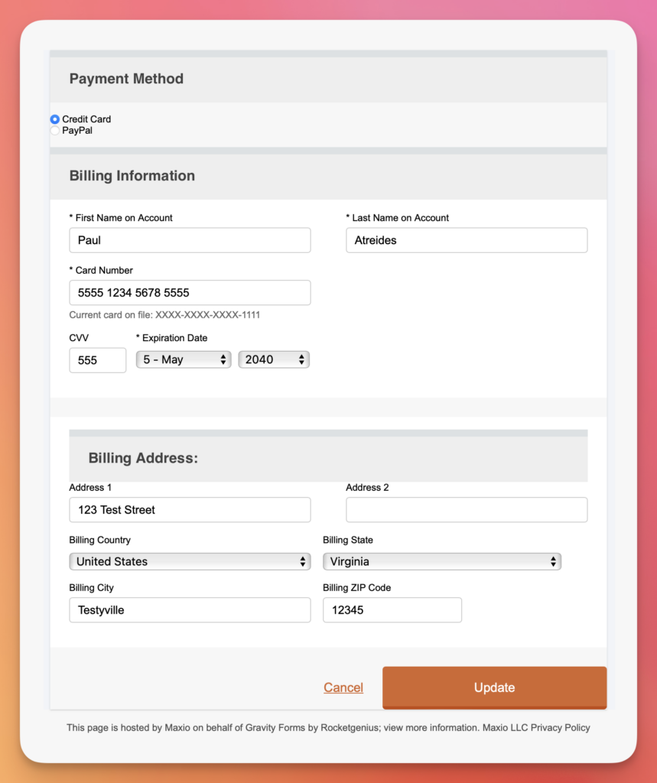This screenshot has height=783, width=657.
Task: Select the Credit Card payment option
Action: point(54,119)
